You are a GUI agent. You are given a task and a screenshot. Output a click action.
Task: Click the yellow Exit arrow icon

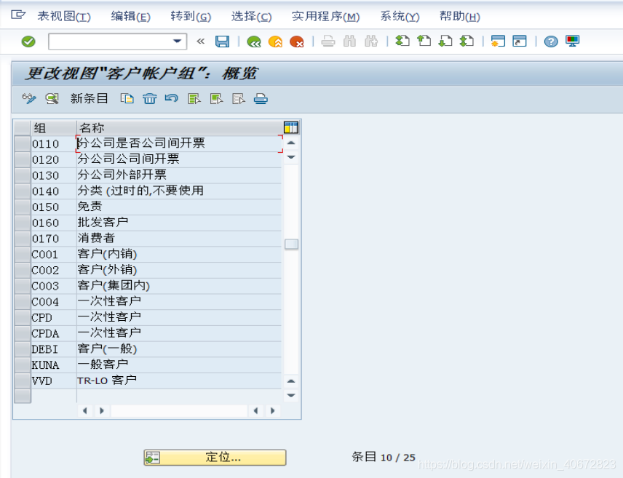pos(275,41)
